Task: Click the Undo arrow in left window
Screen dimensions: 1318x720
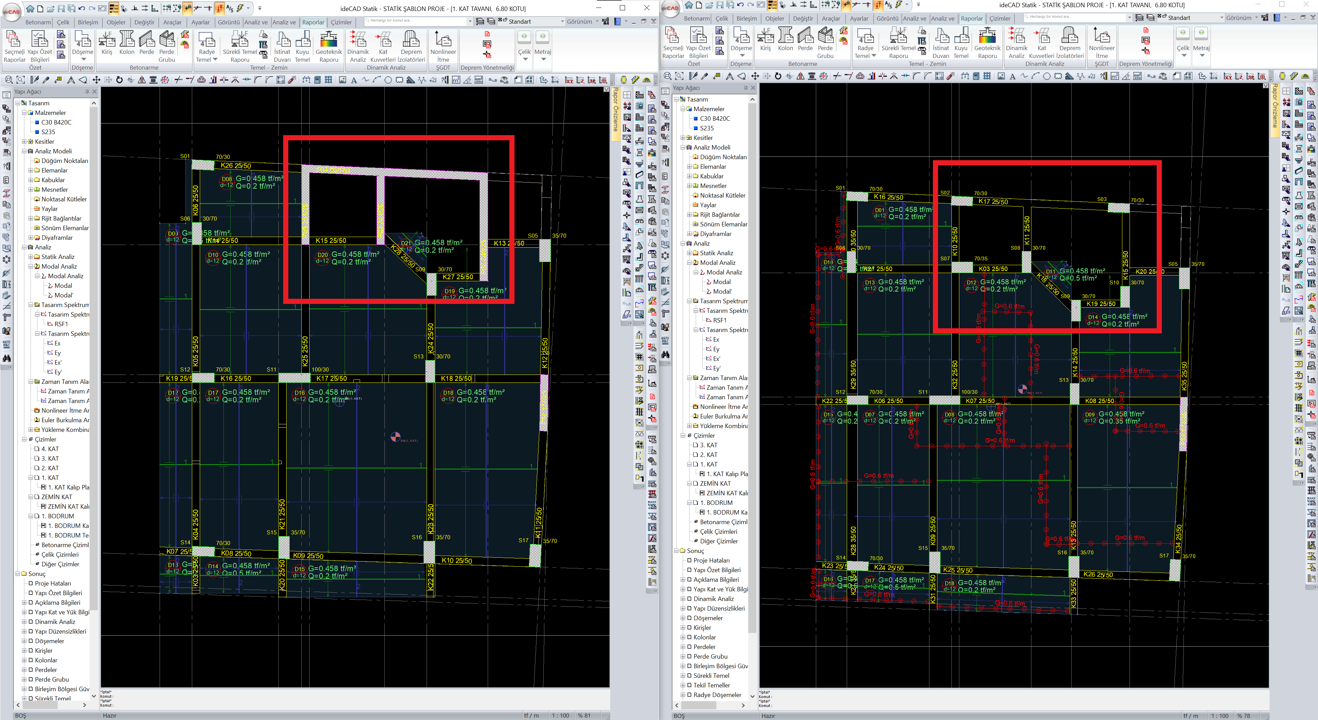Action: [x=82, y=8]
